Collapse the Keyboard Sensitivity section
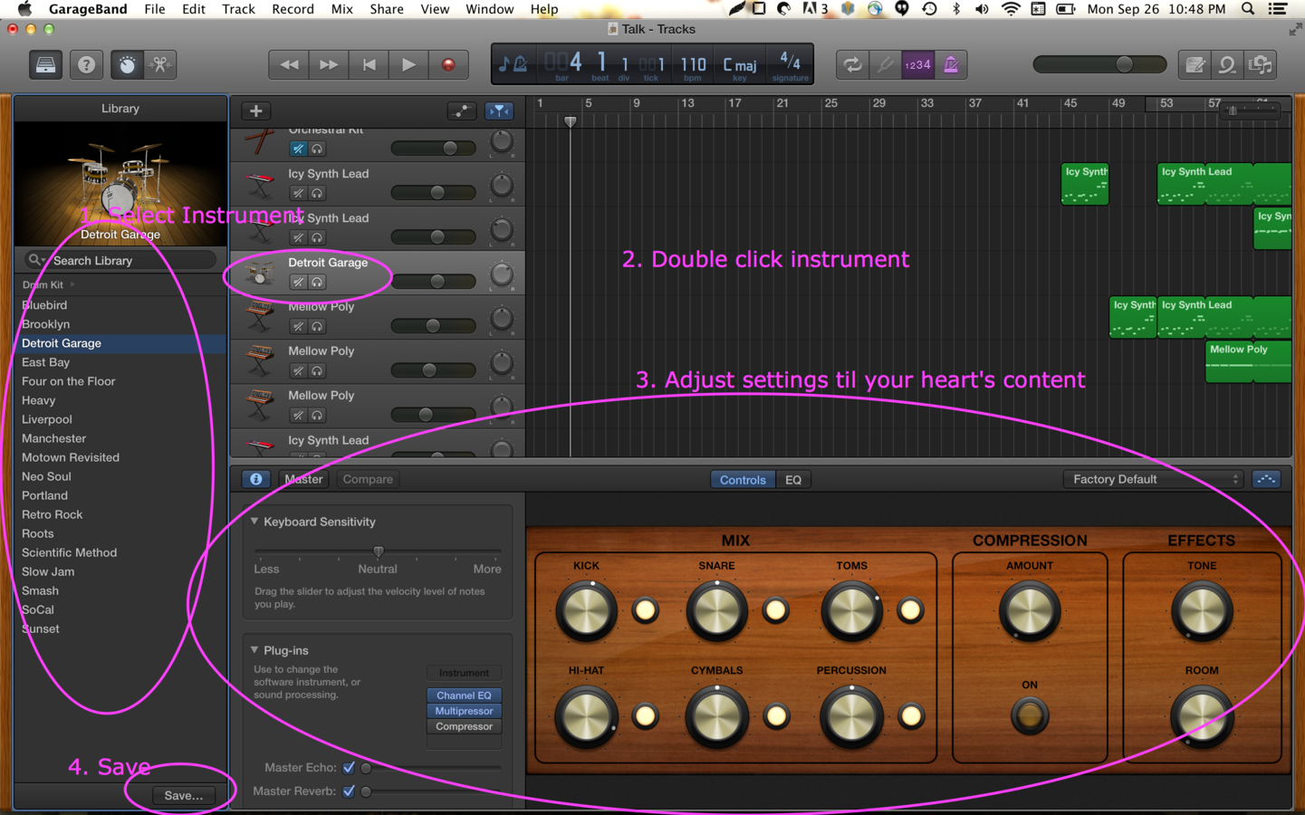 (254, 522)
